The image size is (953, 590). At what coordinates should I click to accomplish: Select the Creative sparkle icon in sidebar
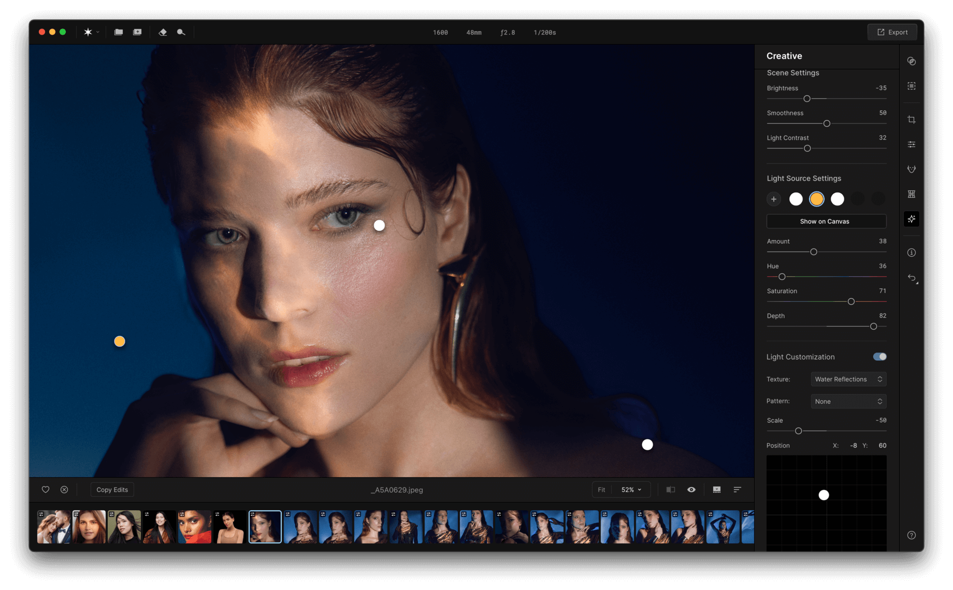(x=912, y=219)
